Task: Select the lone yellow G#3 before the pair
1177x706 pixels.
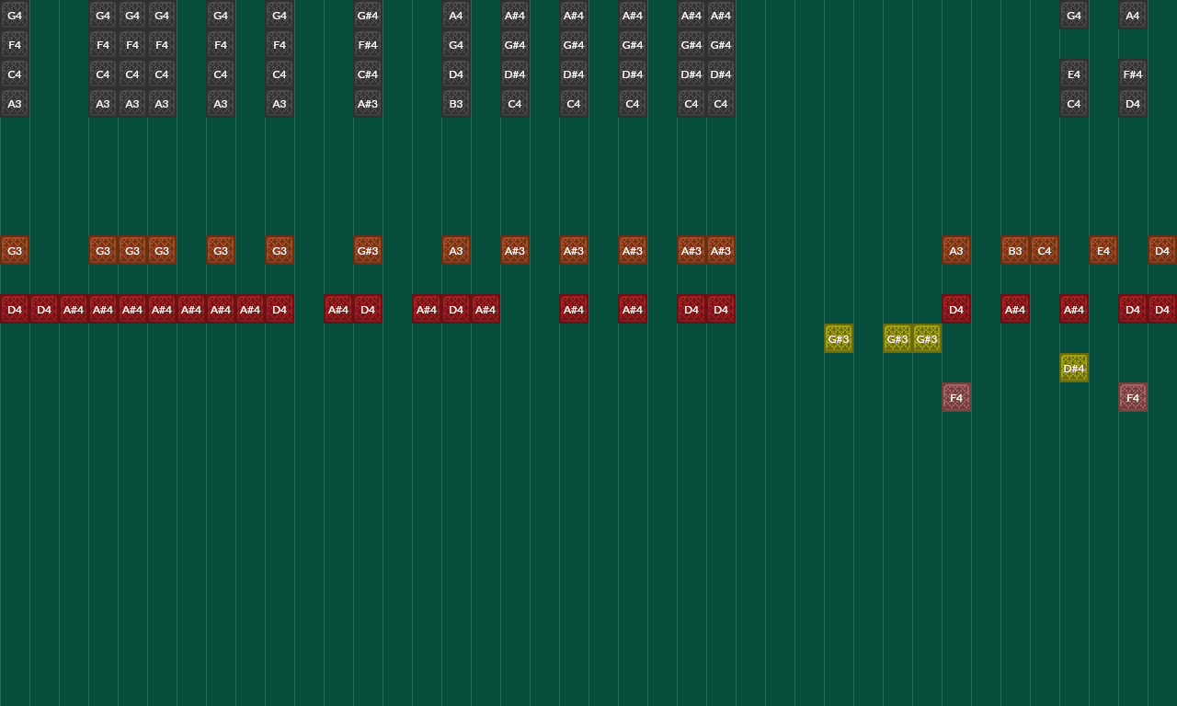Action: 839,338
